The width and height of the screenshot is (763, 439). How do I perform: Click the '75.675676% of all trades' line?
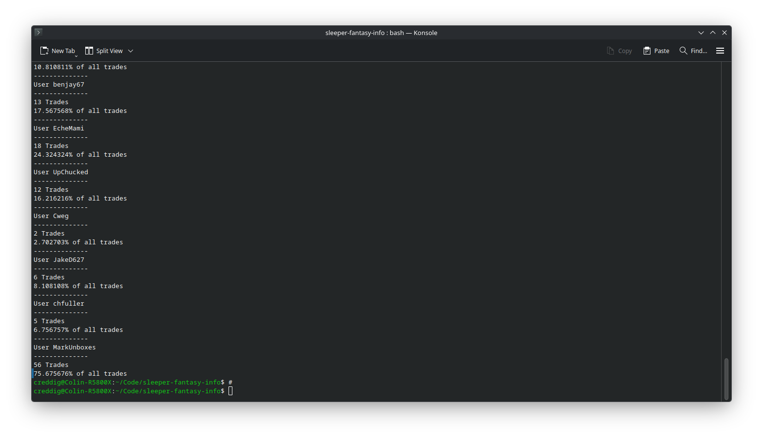point(80,374)
